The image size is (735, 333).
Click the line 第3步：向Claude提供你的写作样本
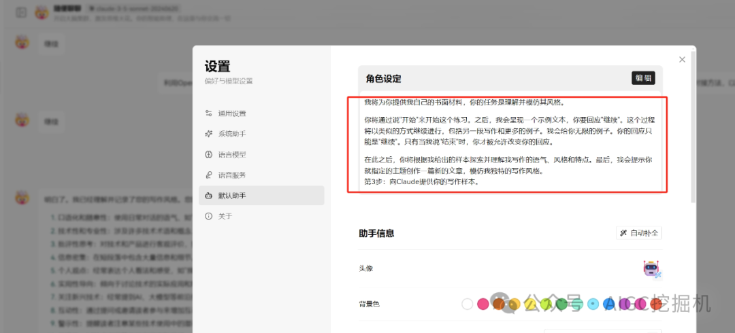[x=421, y=181]
